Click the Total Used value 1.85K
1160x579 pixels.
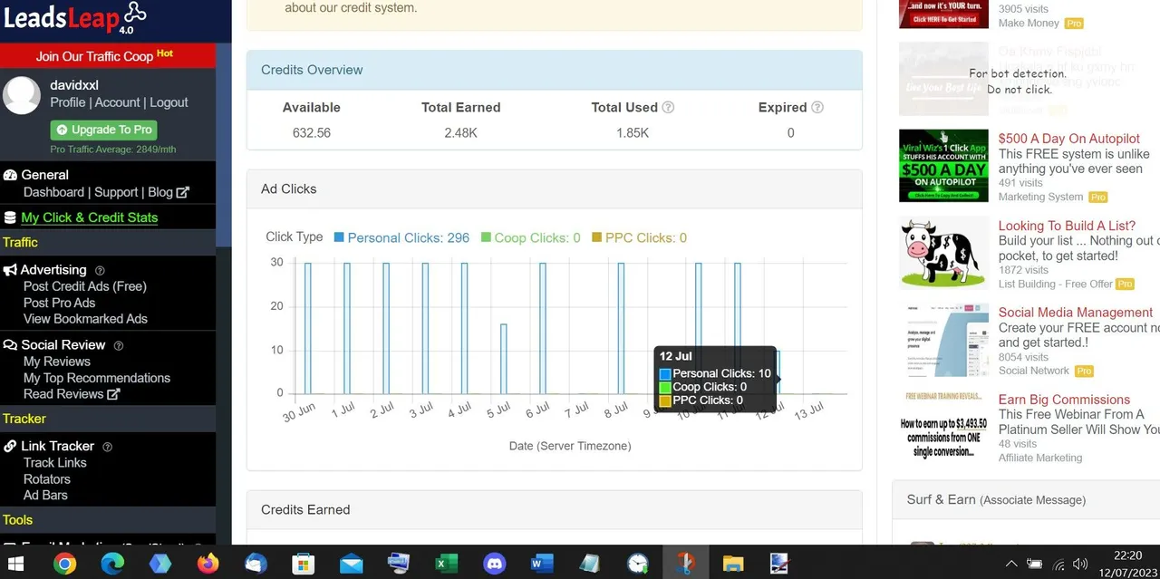pos(633,132)
